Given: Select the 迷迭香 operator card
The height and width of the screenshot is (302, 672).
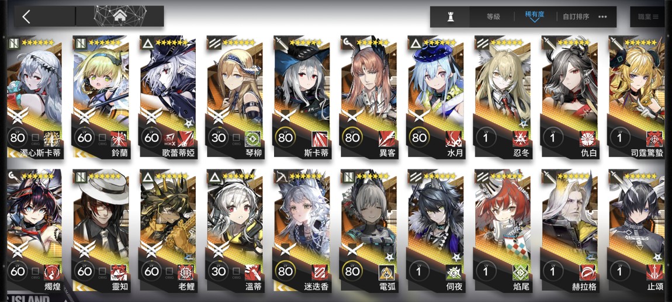Looking at the screenshot, I should [x=302, y=231].
